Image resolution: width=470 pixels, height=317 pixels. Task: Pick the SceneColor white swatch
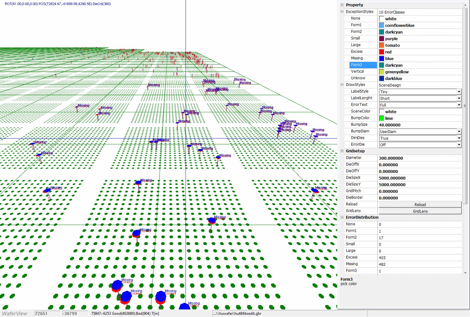pos(381,112)
